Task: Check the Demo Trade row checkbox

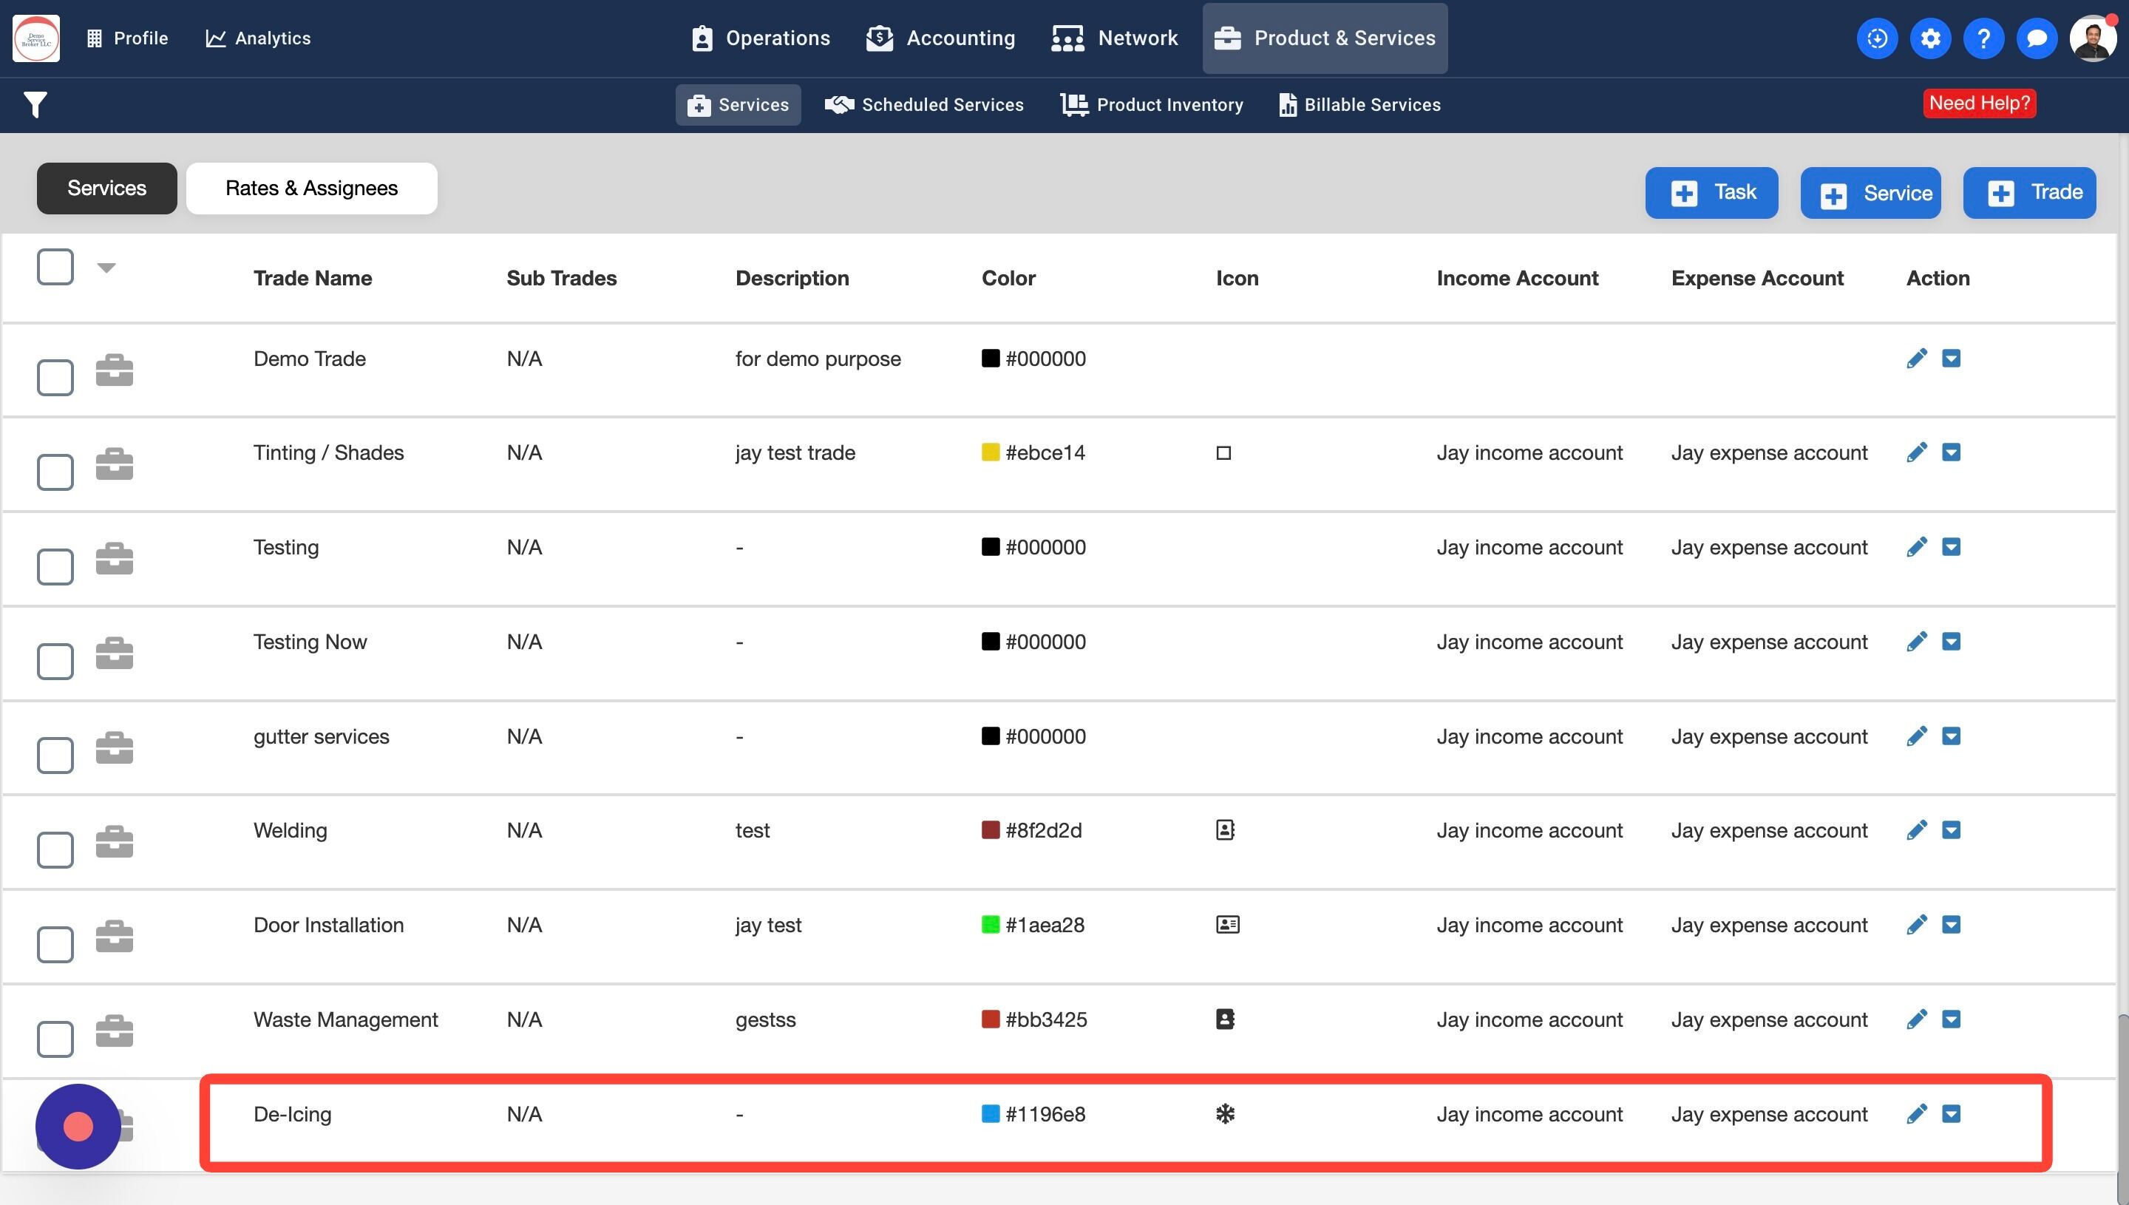Action: click(x=55, y=377)
